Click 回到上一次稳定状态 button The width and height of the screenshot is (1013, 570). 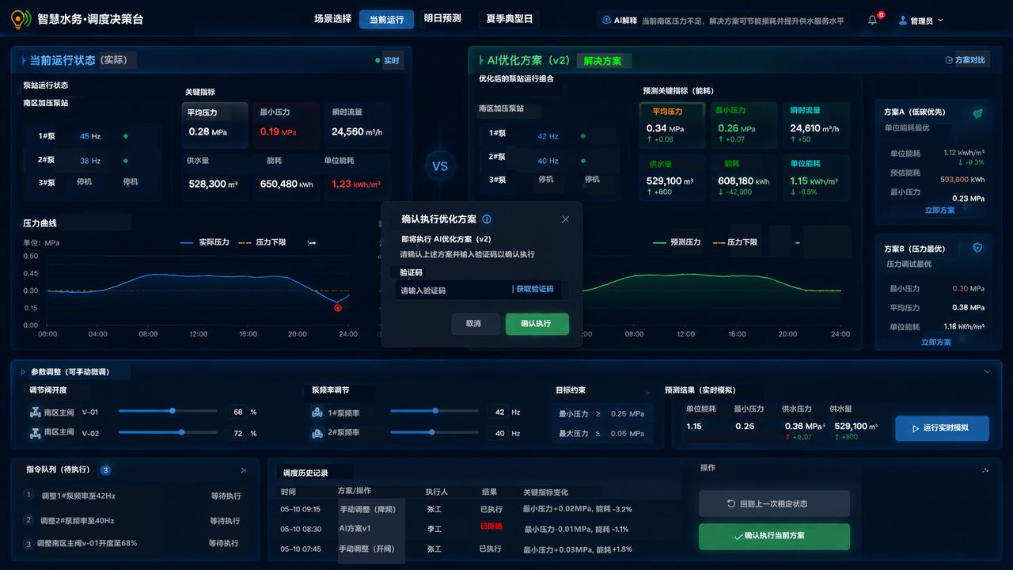(774, 503)
